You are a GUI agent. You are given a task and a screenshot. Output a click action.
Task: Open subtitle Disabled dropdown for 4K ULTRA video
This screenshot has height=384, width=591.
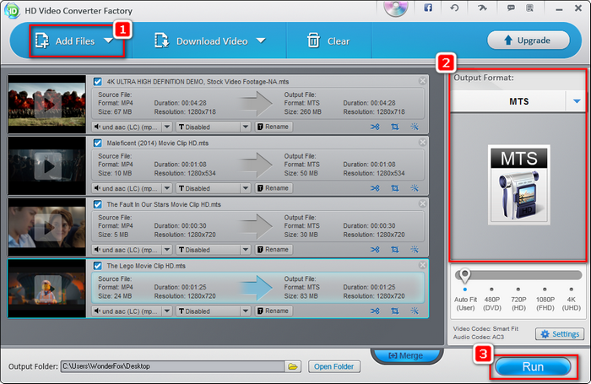246,127
